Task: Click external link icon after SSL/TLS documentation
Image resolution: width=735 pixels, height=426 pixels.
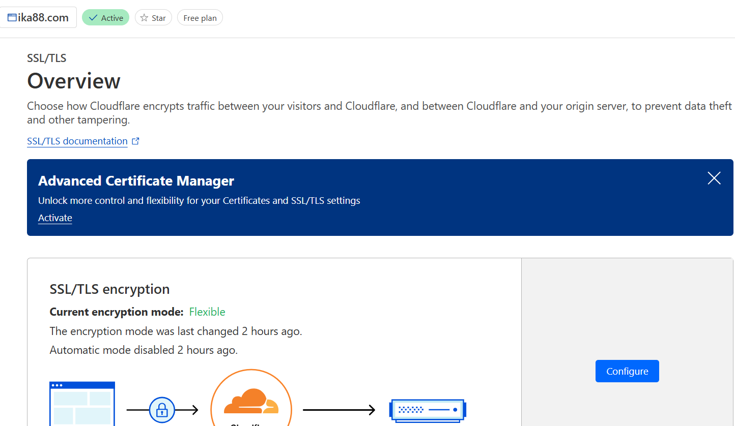Action: [x=135, y=141]
